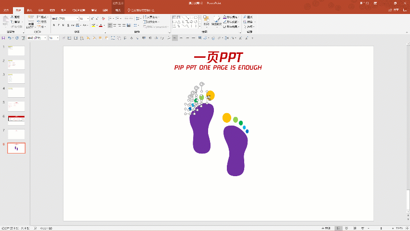Open the File tab
Image resolution: width=410 pixels, height=231 pixels.
click(6, 10)
